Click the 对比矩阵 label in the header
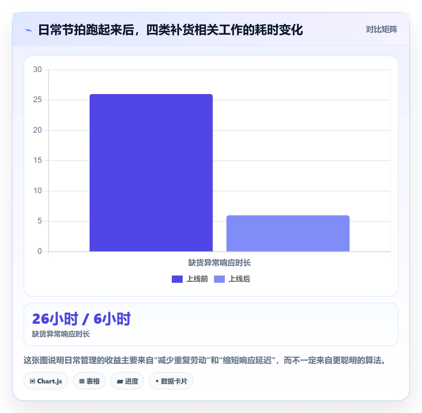Image resolution: width=422 pixels, height=413 pixels. tap(381, 30)
